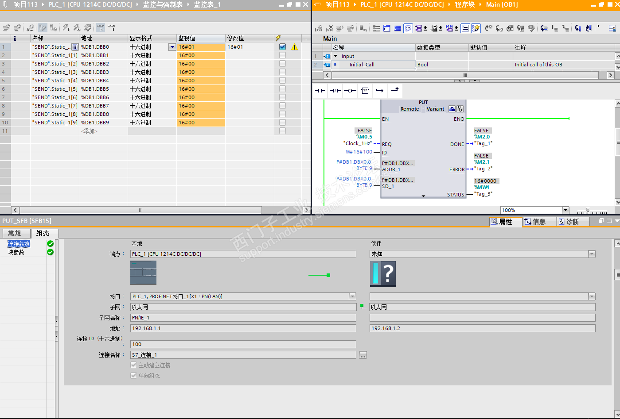Image resolution: width=620 pixels, height=419 pixels.
Task: Tick the modify checkbox for %DB1.DBB9 row
Action: tap(282, 123)
